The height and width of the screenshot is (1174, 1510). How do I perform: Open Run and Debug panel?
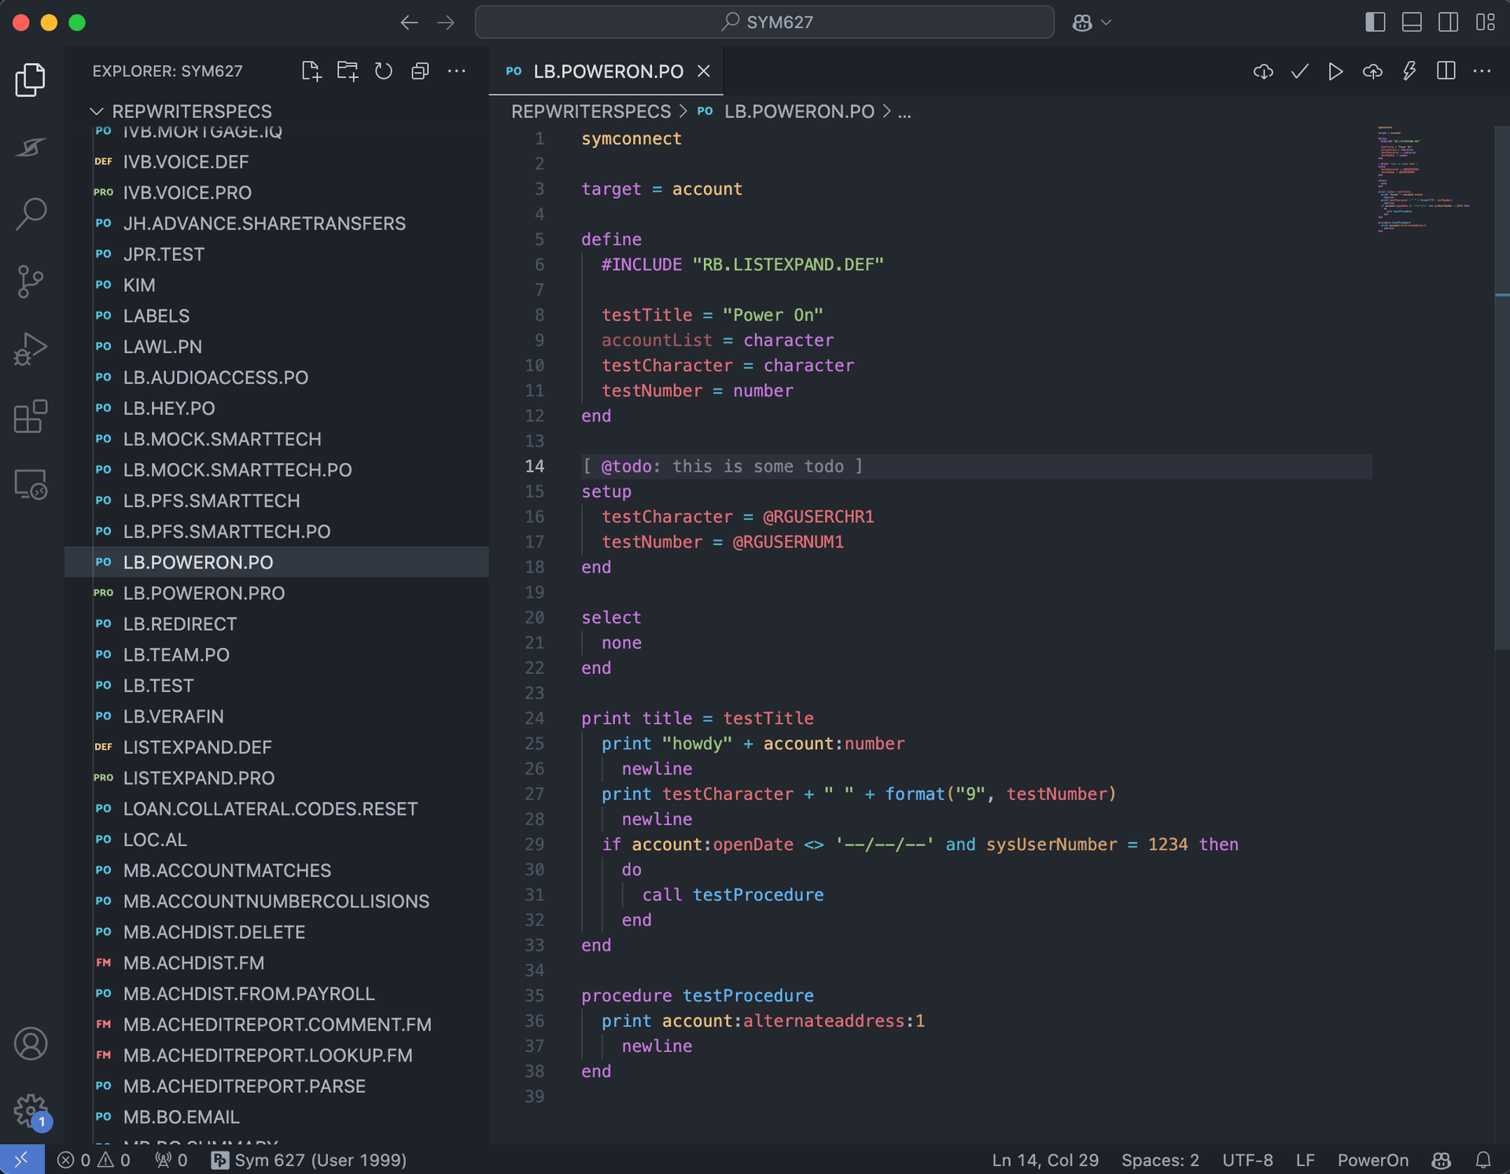coord(30,348)
